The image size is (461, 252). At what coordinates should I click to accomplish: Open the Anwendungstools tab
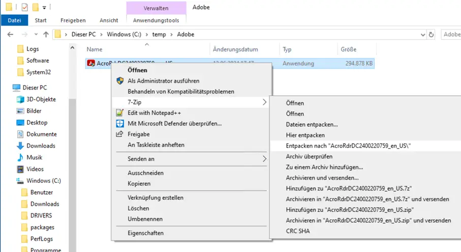[x=156, y=20]
